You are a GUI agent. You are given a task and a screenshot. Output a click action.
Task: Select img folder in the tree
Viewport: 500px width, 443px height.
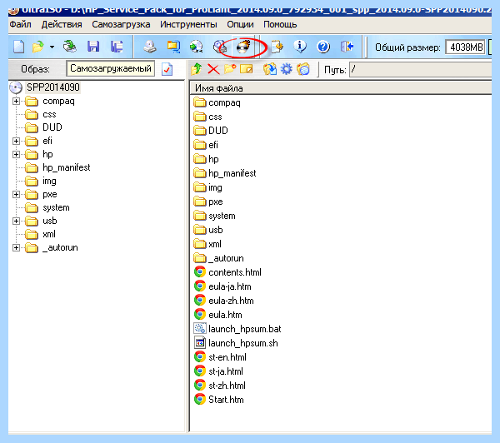[x=49, y=181]
